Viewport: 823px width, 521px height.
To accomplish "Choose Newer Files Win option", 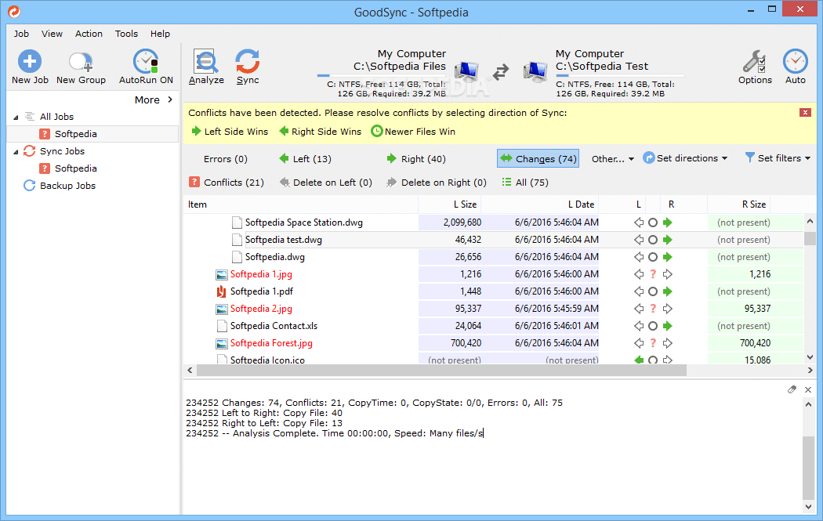I will click(412, 132).
